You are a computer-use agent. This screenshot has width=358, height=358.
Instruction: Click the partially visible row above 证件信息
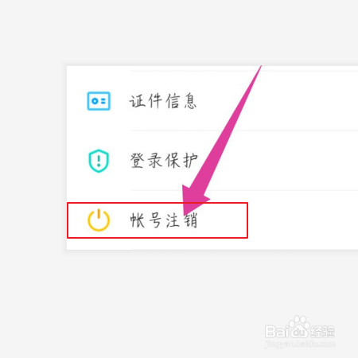point(212,68)
